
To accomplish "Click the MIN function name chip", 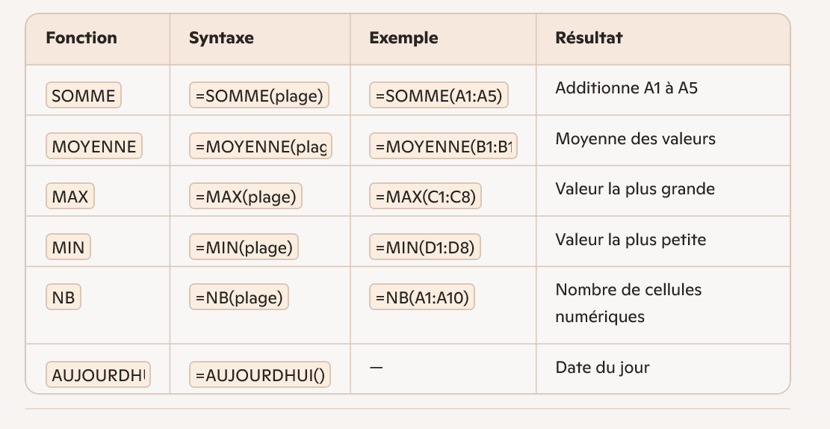I will pyautogui.click(x=68, y=247).
